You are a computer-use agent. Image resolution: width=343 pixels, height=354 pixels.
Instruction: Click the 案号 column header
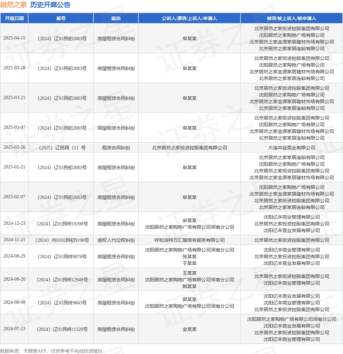pyautogui.click(x=61, y=18)
